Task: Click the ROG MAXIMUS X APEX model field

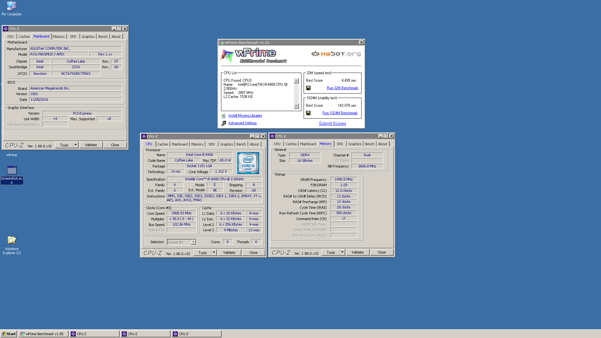Action: point(59,54)
